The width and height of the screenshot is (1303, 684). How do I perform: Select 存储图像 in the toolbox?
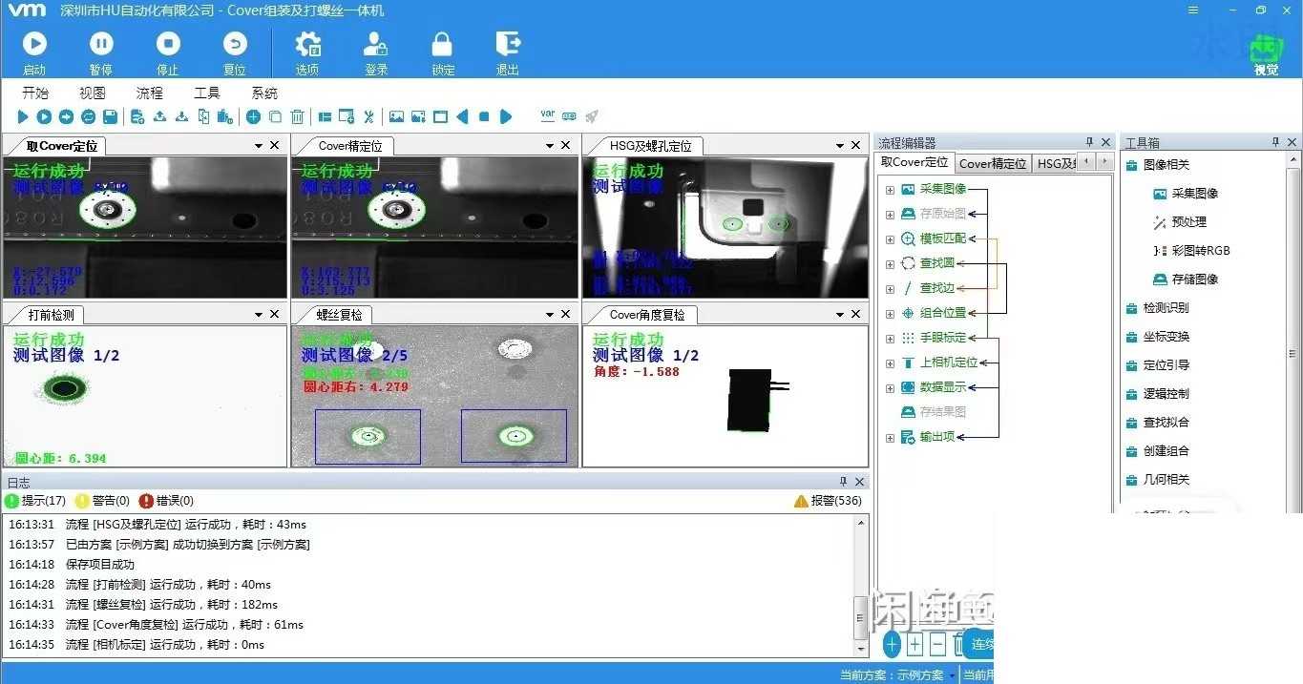(1186, 279)
